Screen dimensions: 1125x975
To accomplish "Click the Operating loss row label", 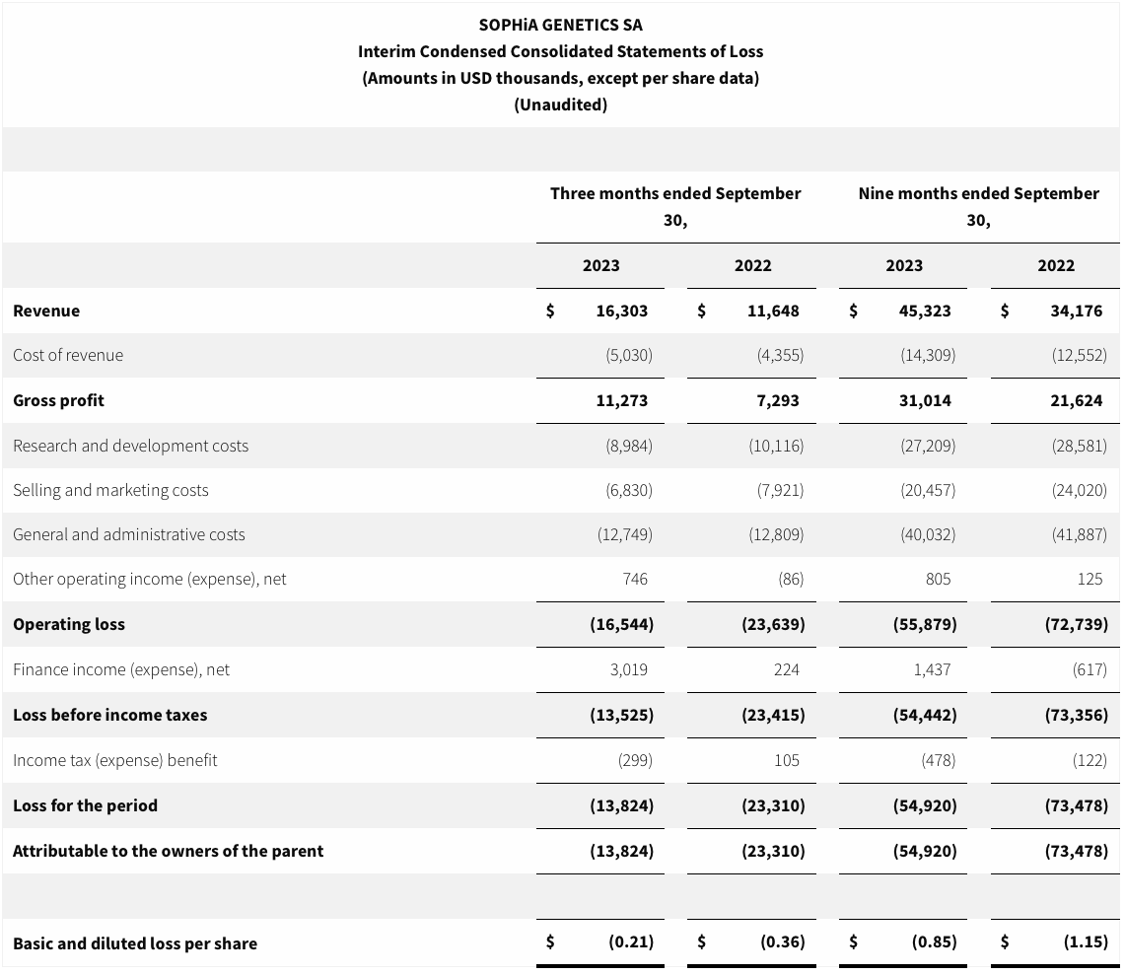I will [69, 624].
